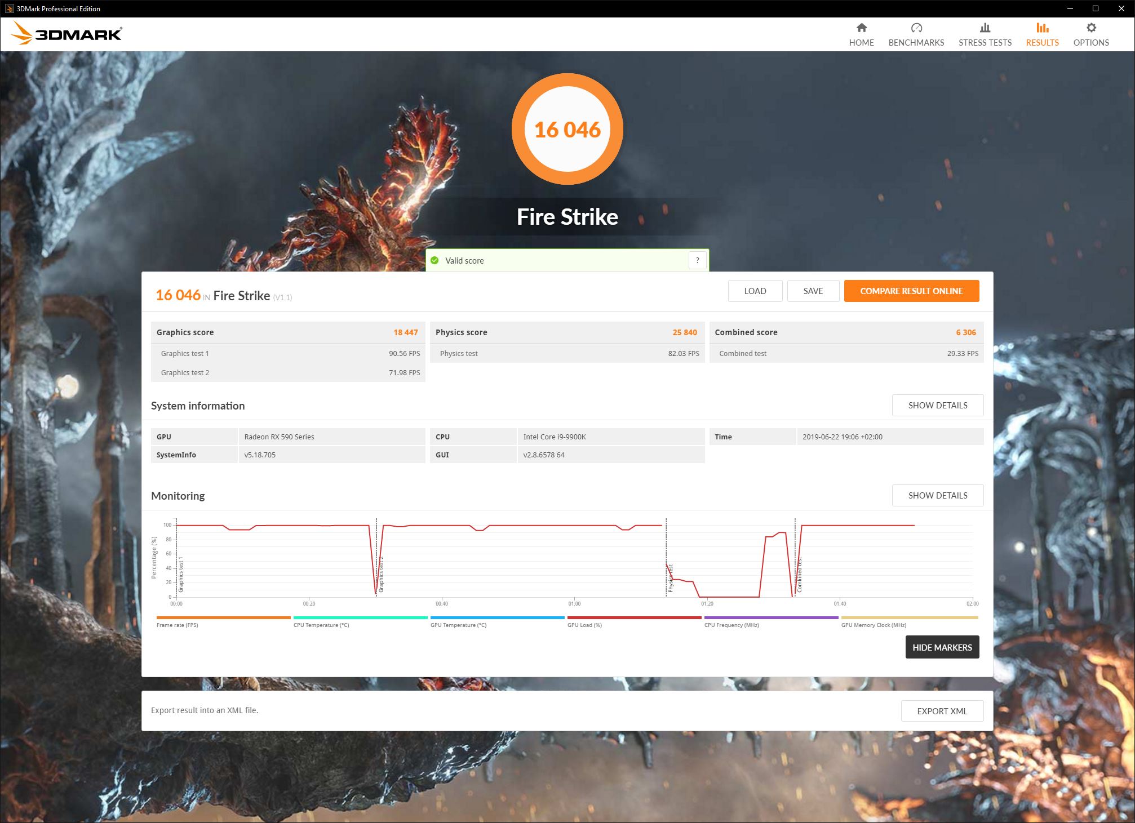Click the green valid score checkmark
The image size is (1135, 823).
tap(435, 260)
